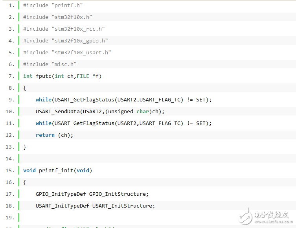Click line number 7.
296x228 pixels.
pyautogui.click(x=11, y=76)
